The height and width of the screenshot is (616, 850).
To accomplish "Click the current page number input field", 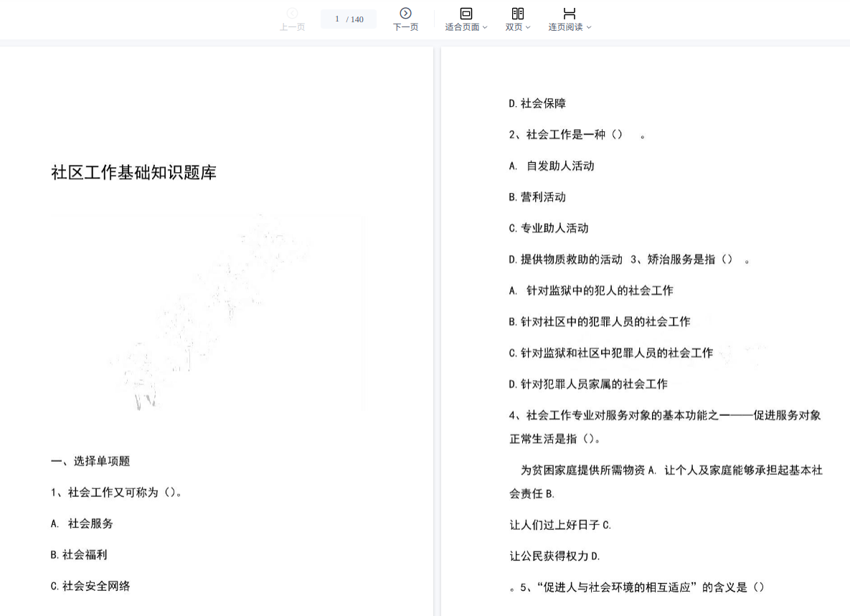I will [x=337, y=19].
